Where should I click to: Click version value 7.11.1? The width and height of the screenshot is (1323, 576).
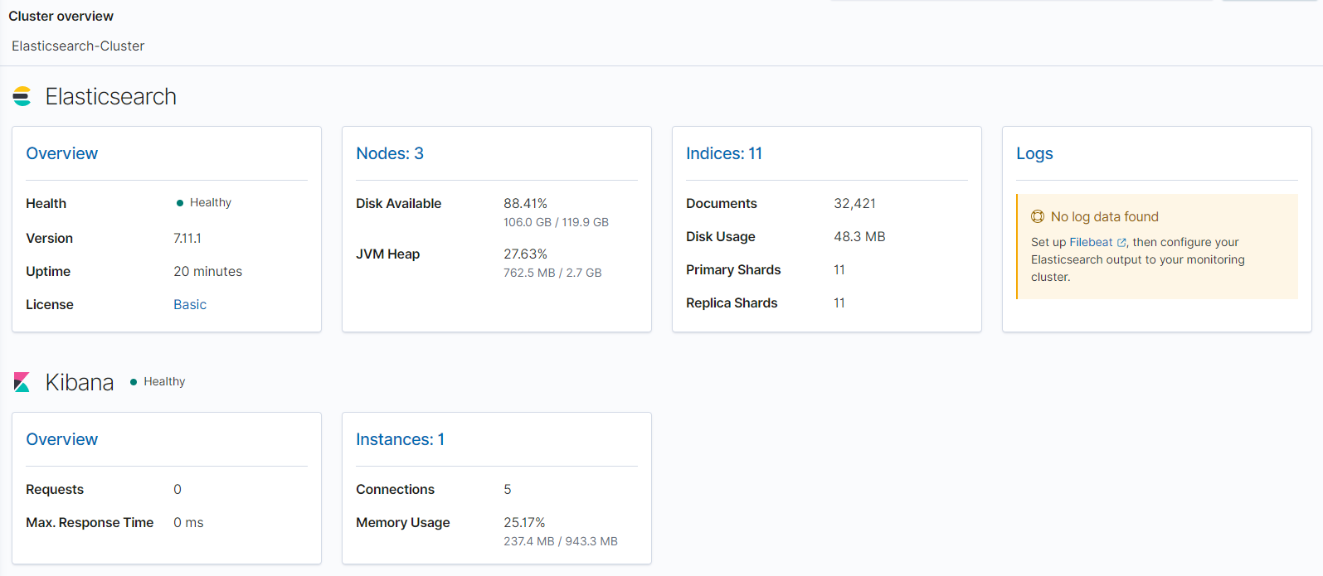pyautogui.click(x=187, y=238)
